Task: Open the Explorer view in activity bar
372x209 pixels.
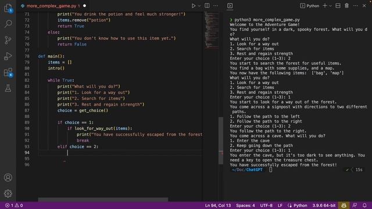Action: pyautogui.click(x=8, y=8)
